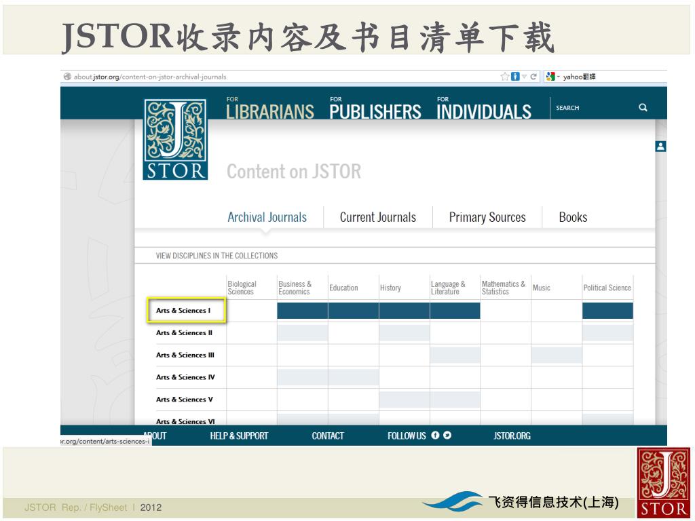The width and height of the screenshot is (695, 521).
Task: Click the Biological Sciences column header
Action: [242, 288]
